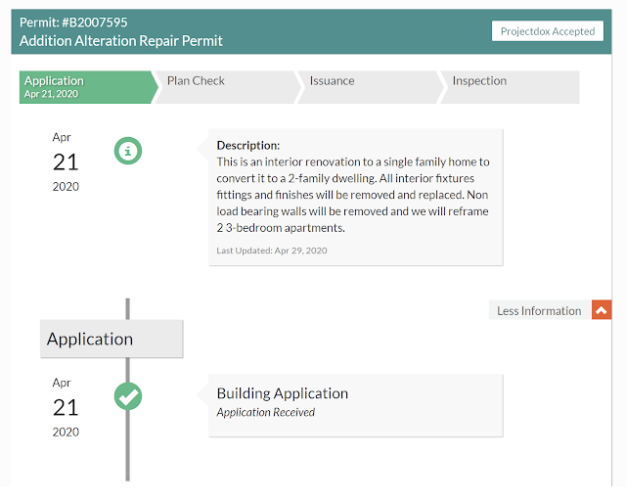Go to the Inspection stage
The image size is (626, 502).
tap(510, 87)
